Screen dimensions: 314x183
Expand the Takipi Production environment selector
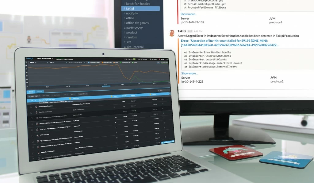pos(45,59)
